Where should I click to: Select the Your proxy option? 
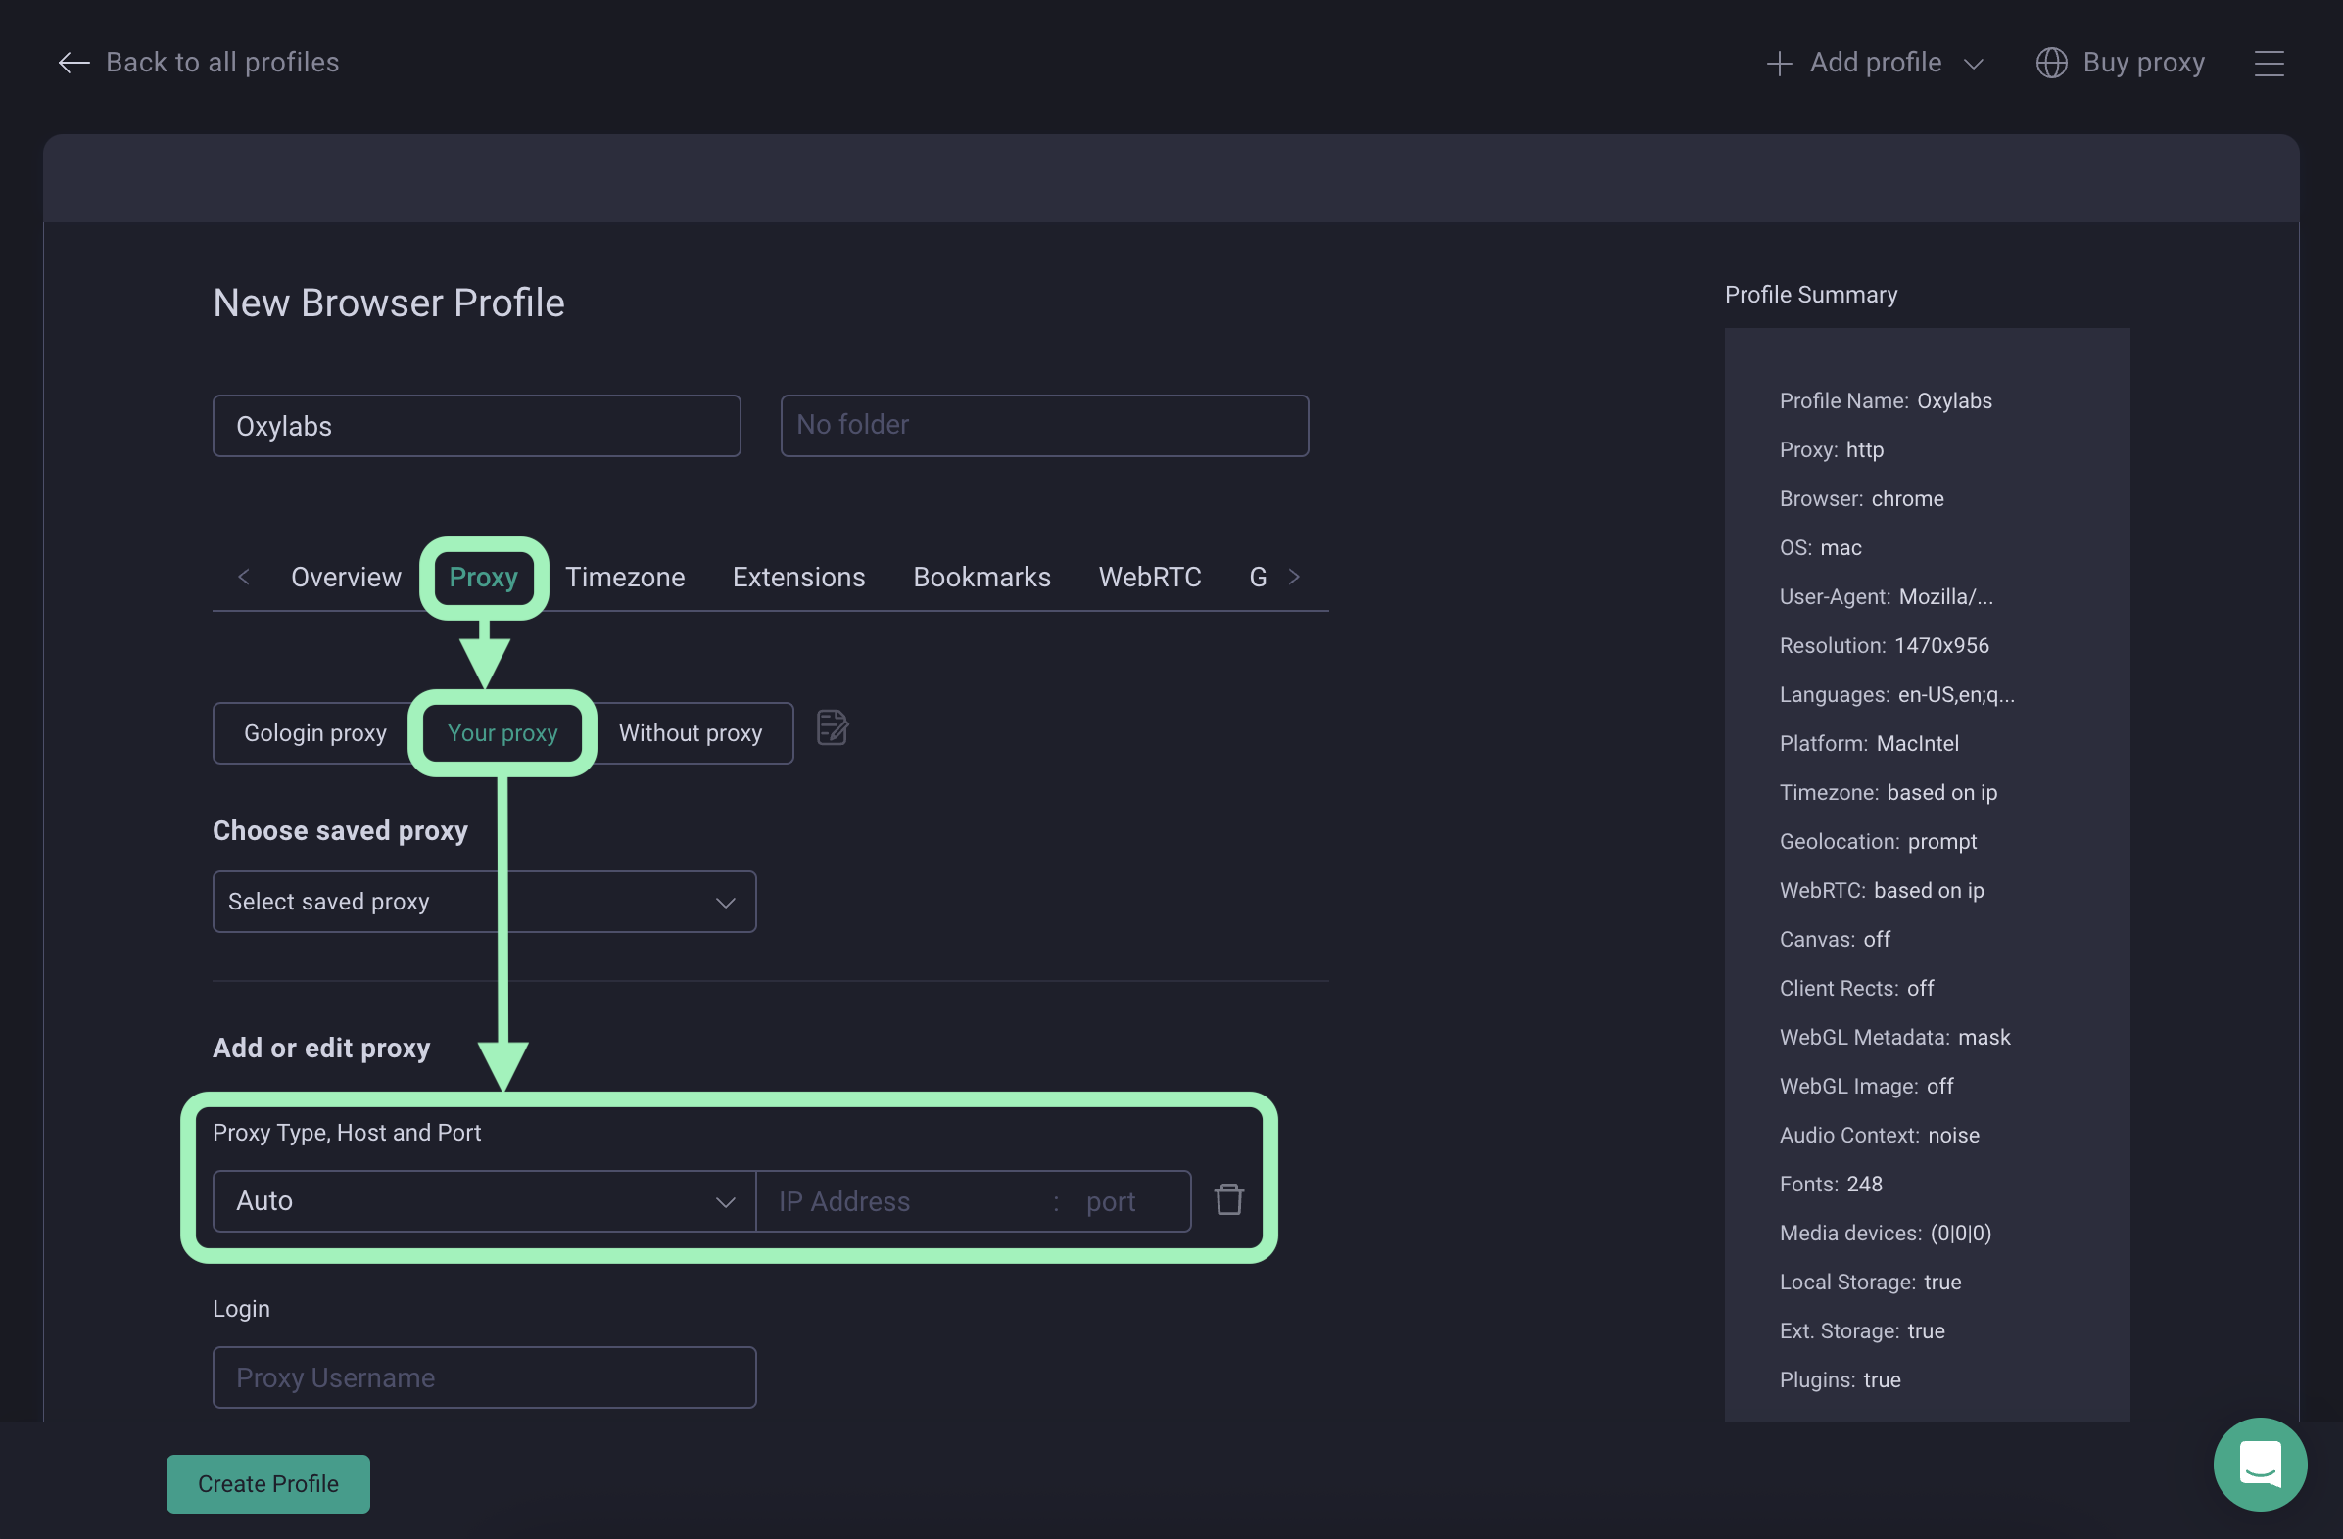point(502,733)
